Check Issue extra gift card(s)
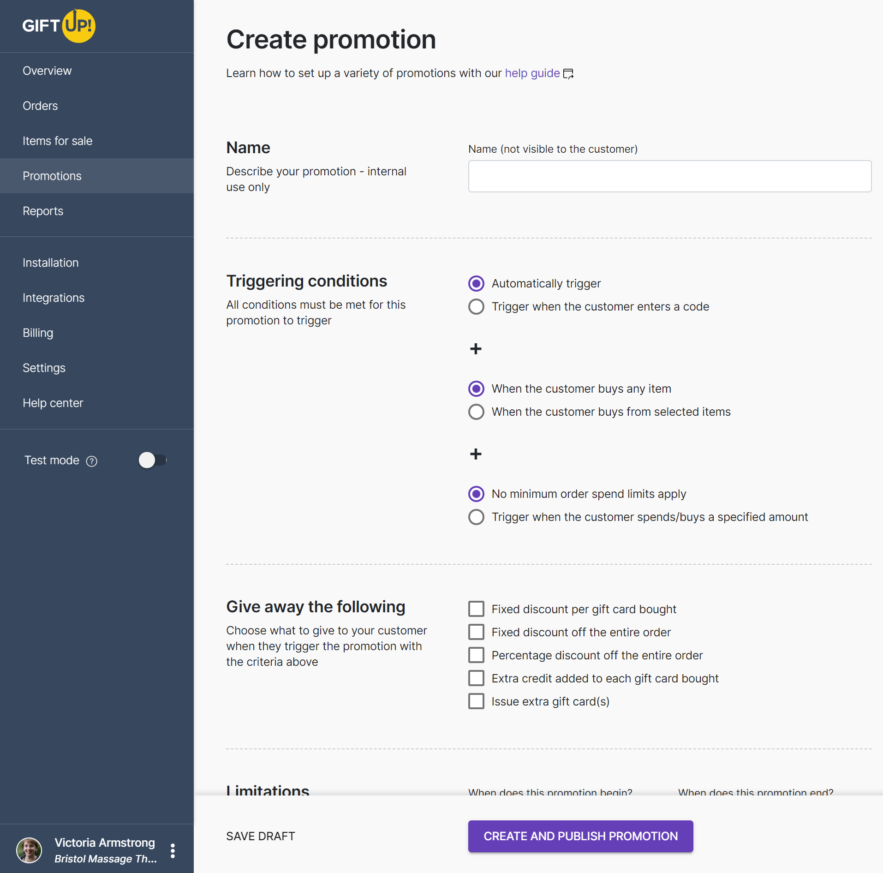Screen dimensions: 883x873 [476, 701]
